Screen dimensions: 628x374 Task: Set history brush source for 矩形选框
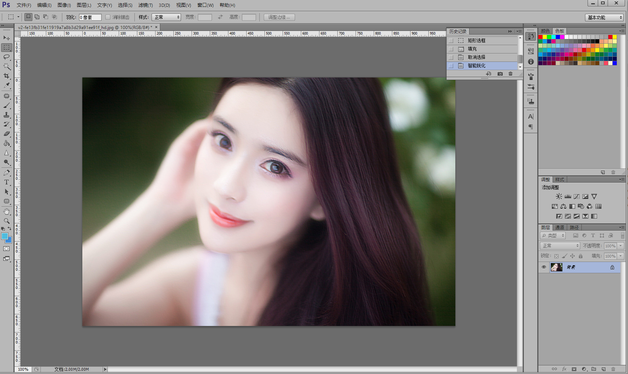[x=451, y=40]
